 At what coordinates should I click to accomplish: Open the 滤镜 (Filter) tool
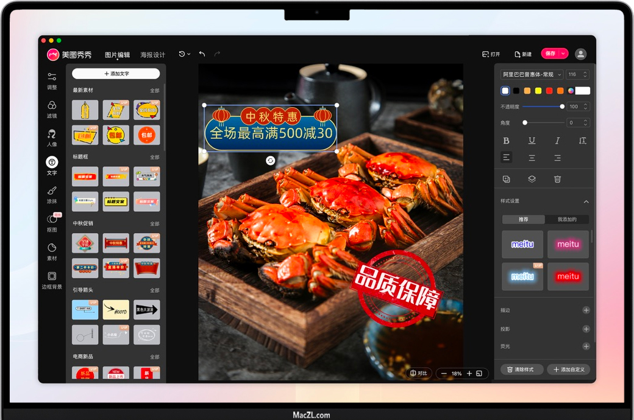pyautogui.click(x=52, y=110)
